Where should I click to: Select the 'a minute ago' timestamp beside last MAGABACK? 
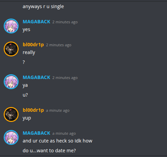coord(64,133)
